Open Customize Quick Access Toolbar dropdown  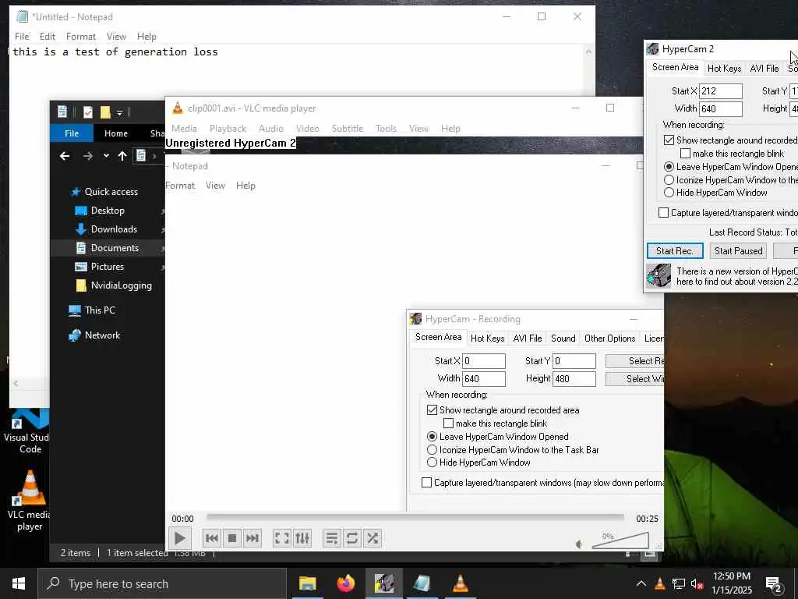[119, 112]
